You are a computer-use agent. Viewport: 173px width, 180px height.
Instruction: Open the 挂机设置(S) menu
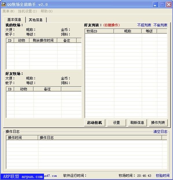tap(27, 11)
